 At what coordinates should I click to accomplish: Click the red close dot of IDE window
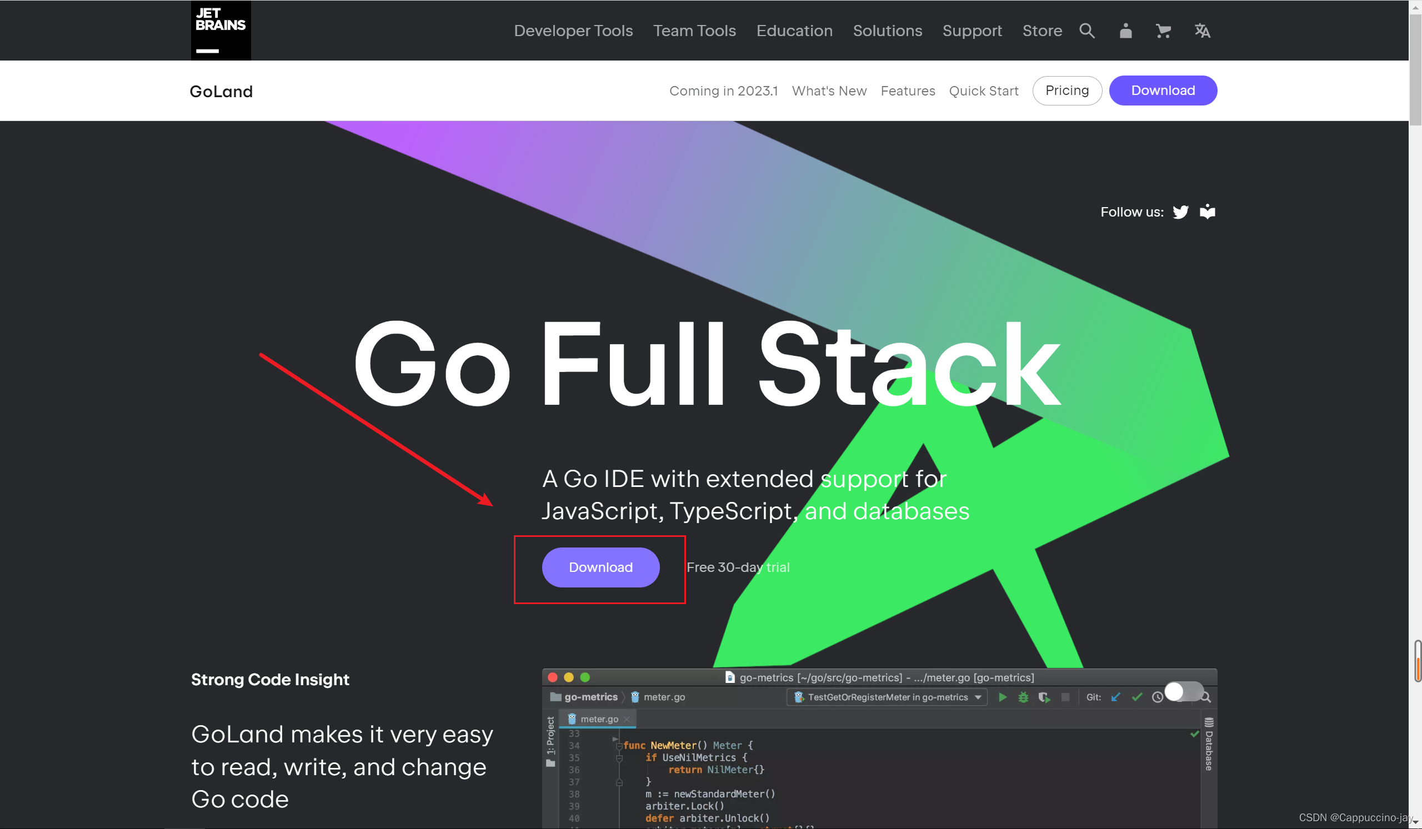tap(553, 678)
